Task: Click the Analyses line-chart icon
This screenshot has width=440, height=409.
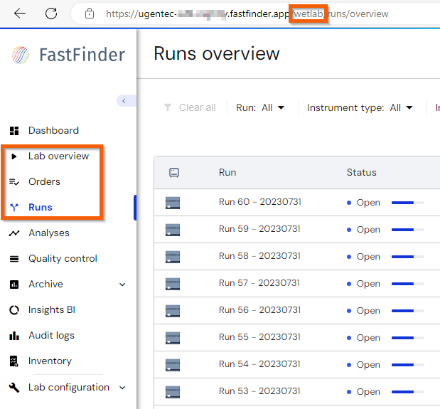Action: (14, 233)
